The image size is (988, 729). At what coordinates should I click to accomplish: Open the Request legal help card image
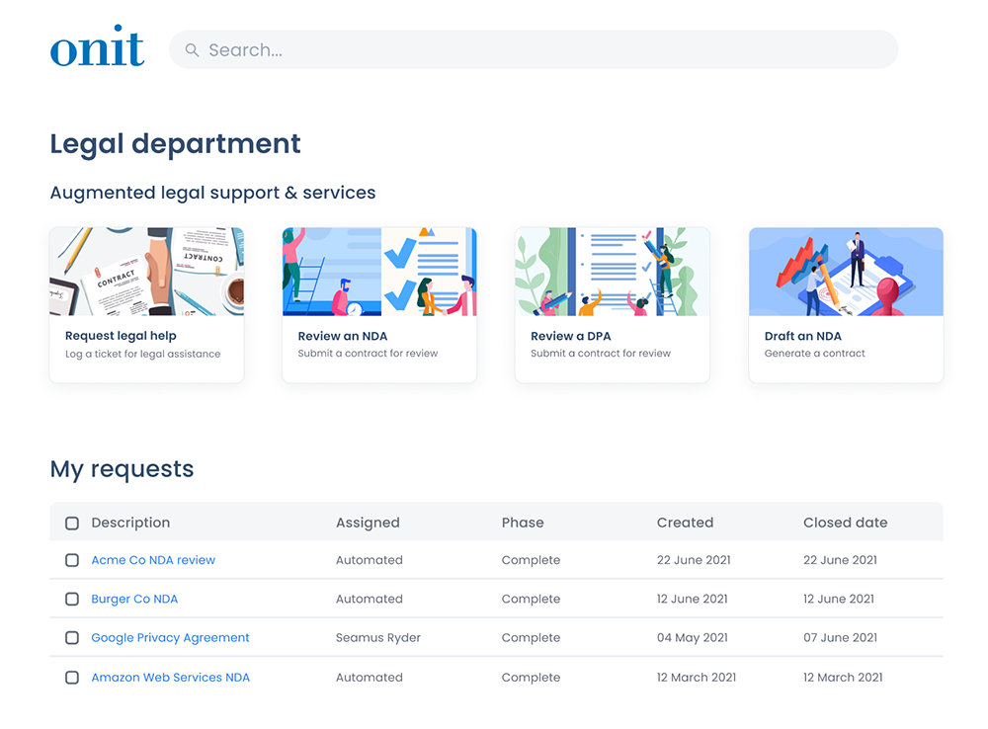147,272
